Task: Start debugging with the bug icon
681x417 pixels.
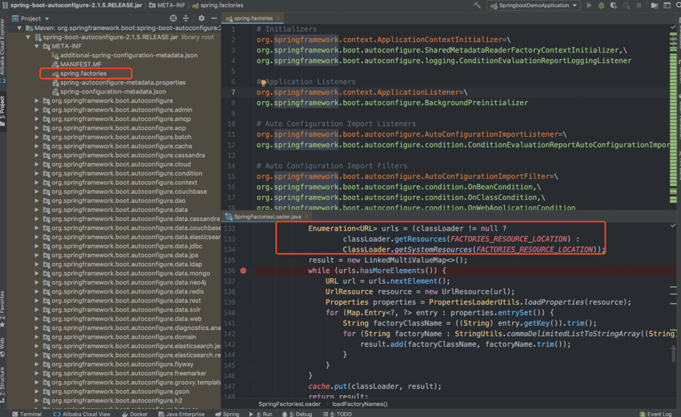Action: 601,5
